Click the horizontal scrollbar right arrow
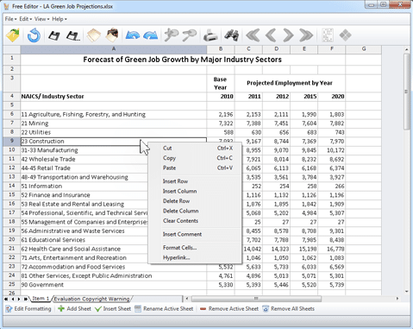Viewport: 413px width, 329px height. tap(397, 299)
